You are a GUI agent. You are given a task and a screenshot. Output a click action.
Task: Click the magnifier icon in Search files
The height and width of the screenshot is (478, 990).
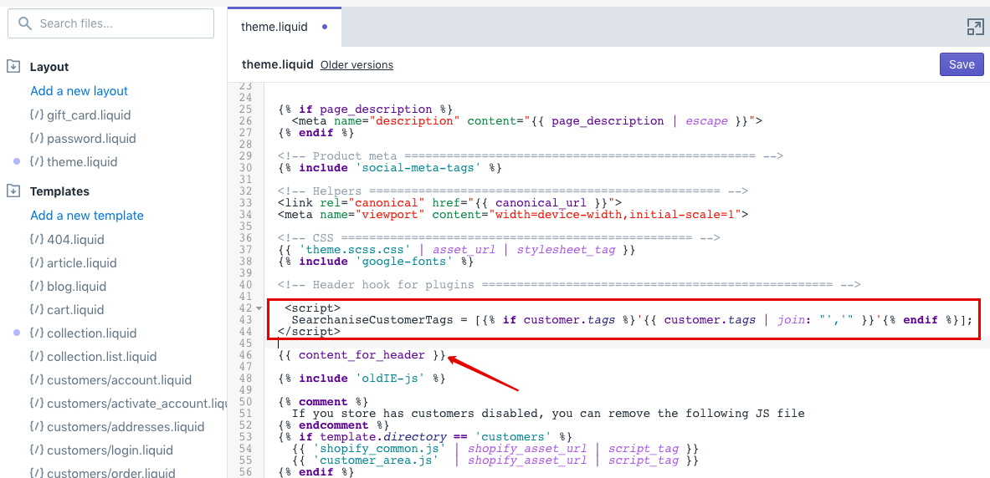(x=24, y=24)
